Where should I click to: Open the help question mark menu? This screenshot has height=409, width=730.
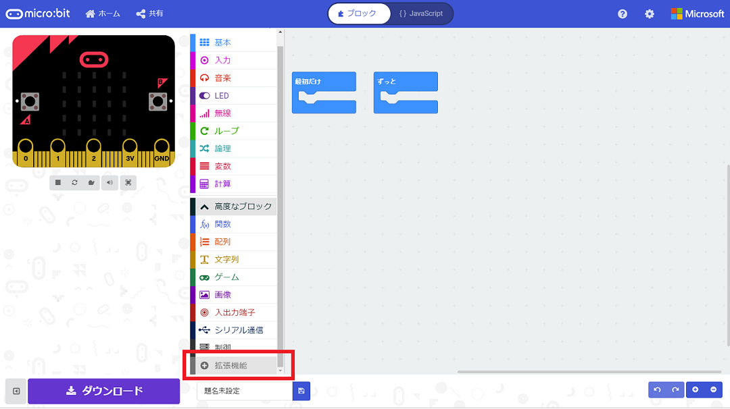tap(623, 14)
